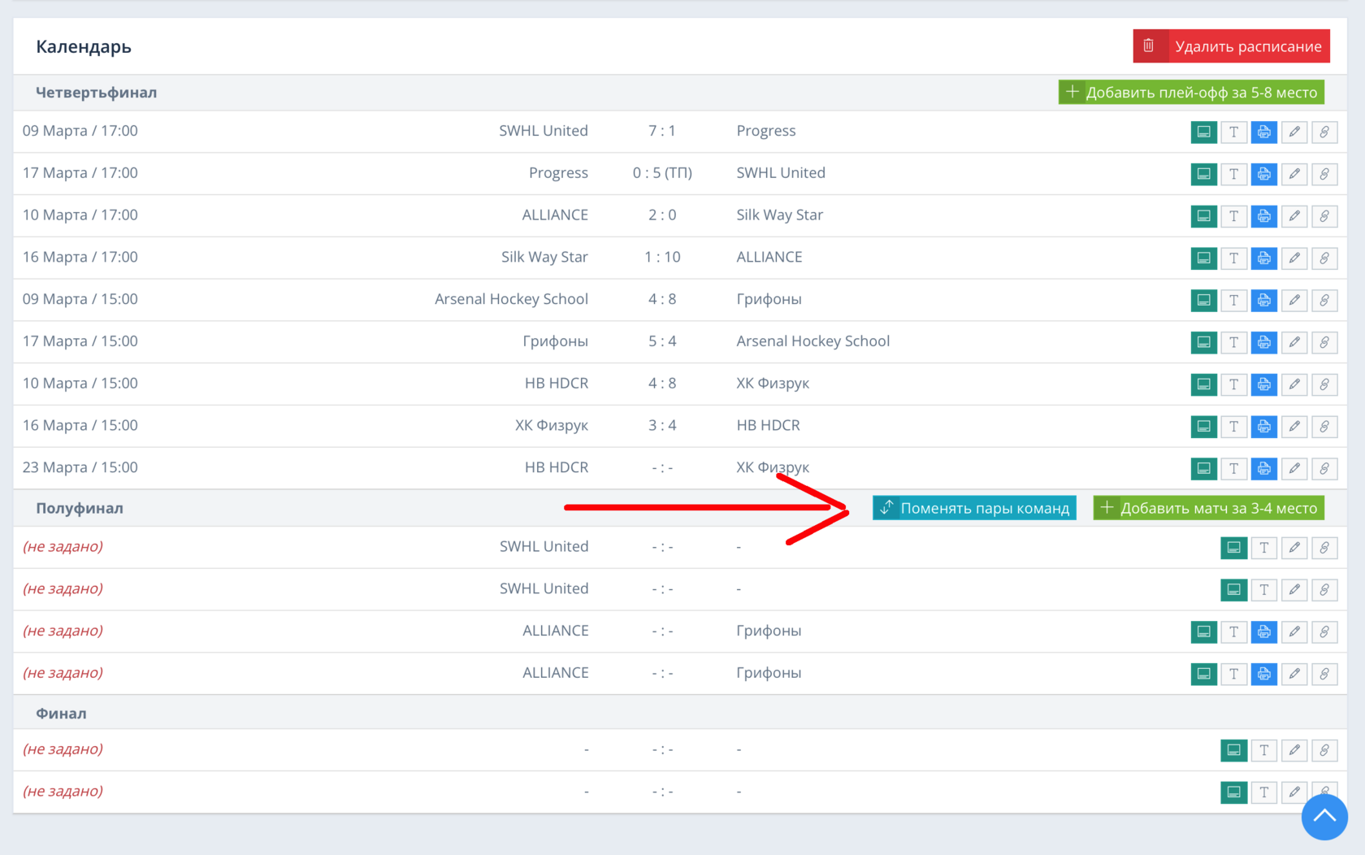Add playoff for 5-8 place
Viewport: 1365px width, 855px height.
point(1191,93)
